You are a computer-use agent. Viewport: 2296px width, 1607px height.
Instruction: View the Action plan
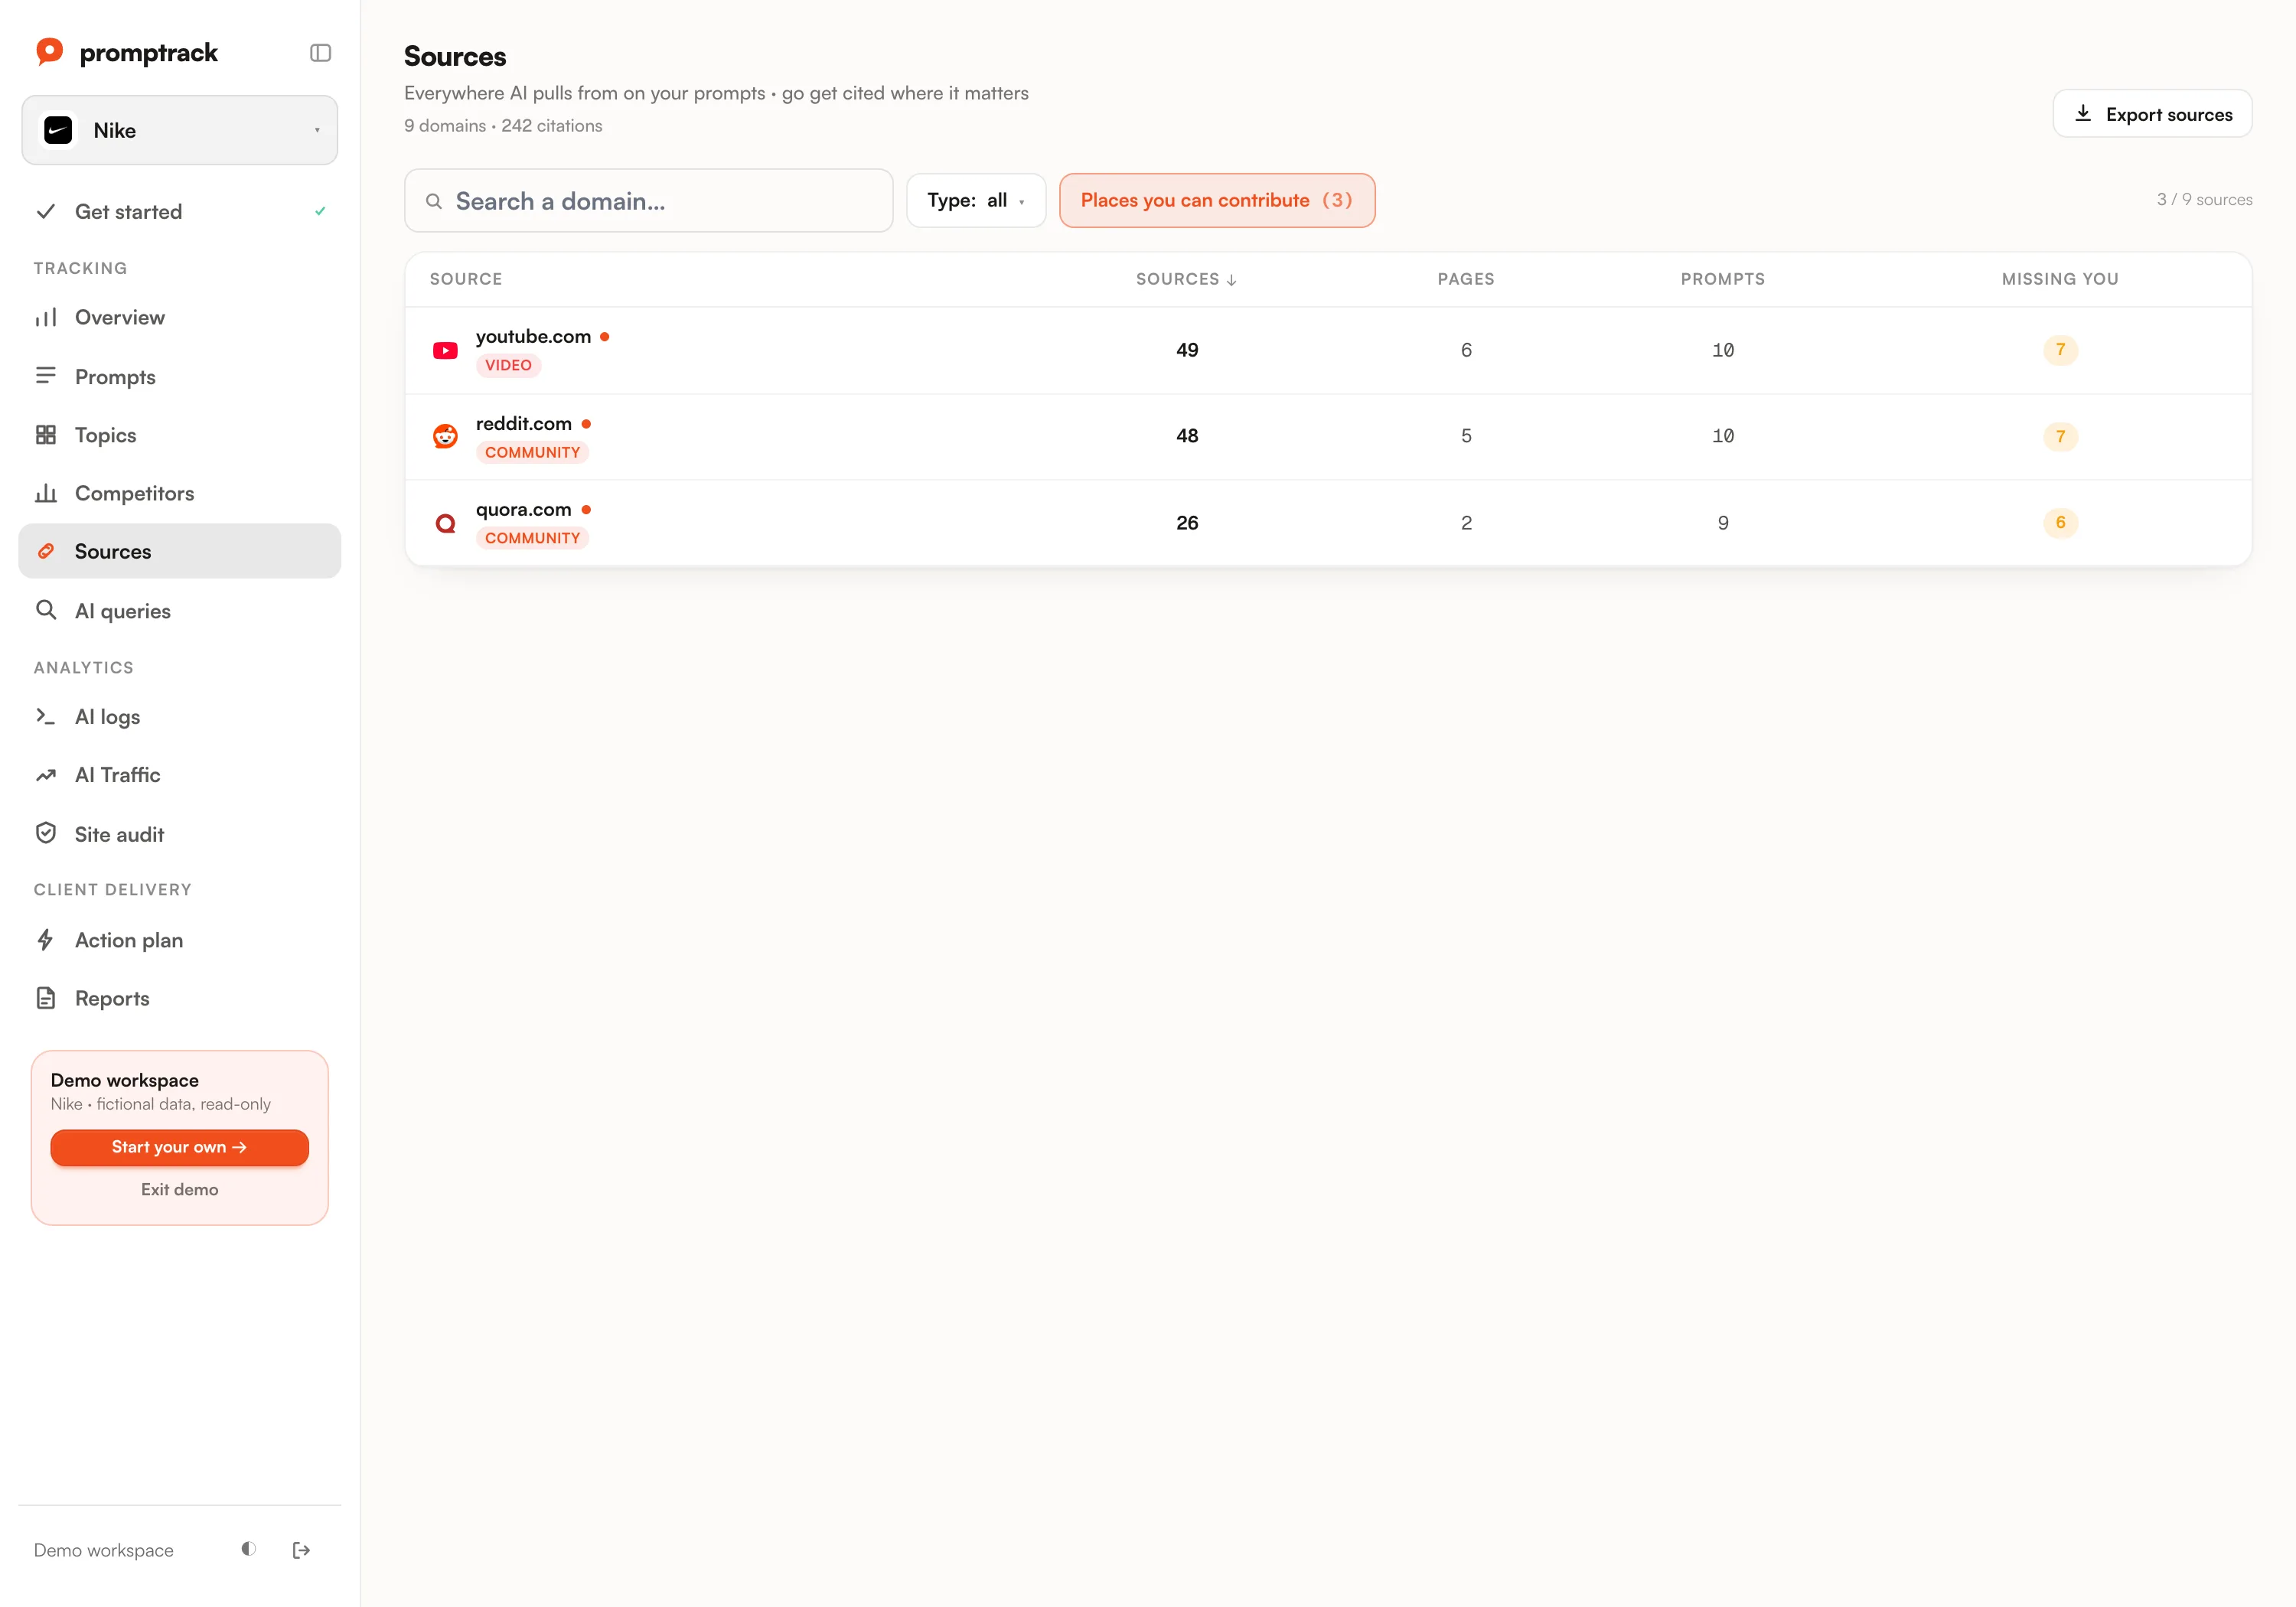tap(180, 940)
